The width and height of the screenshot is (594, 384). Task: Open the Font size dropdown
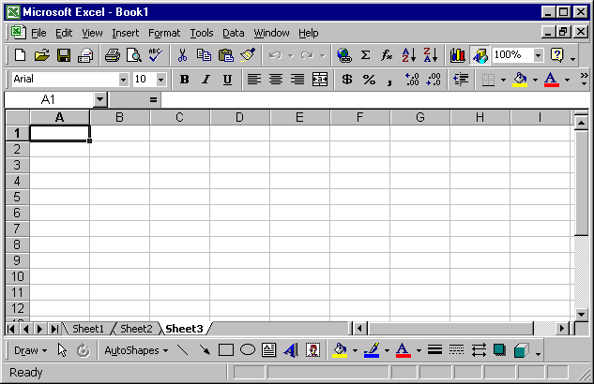[x=160, y=80]
